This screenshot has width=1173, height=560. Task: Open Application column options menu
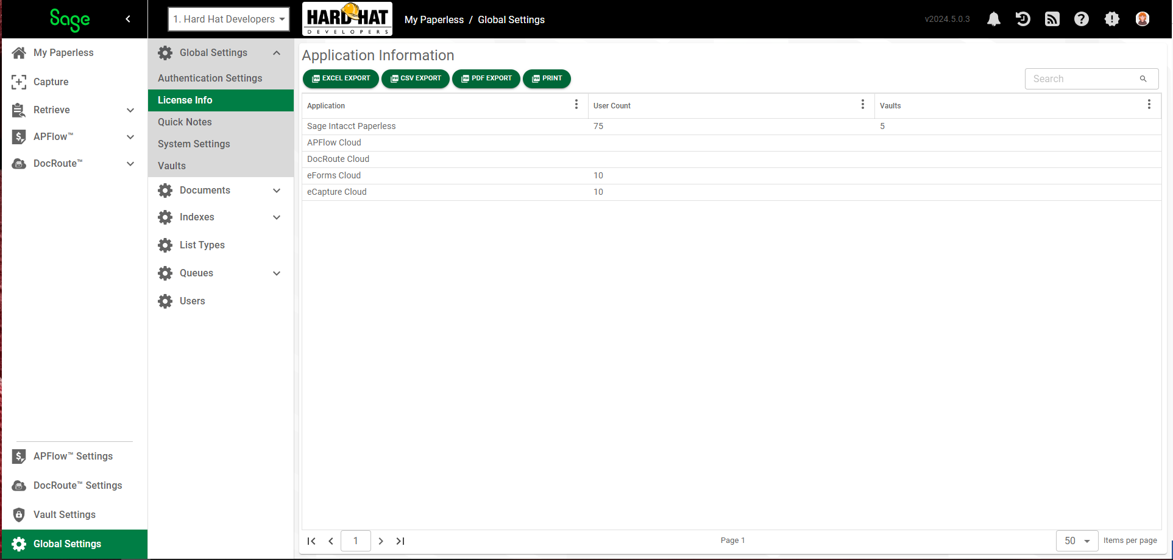576,105
